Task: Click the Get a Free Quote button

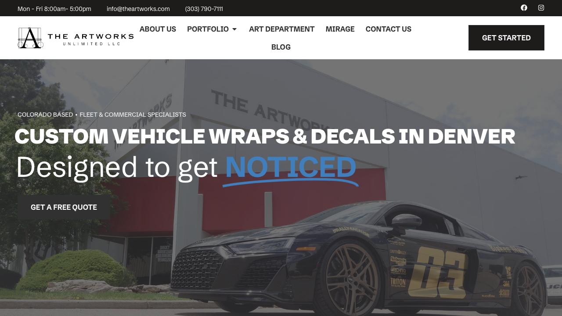Action: point(64,207)
